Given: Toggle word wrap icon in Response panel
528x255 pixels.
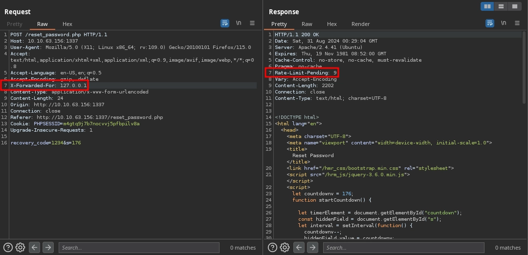Looking at the screenshot, I should tap(489, 23).
